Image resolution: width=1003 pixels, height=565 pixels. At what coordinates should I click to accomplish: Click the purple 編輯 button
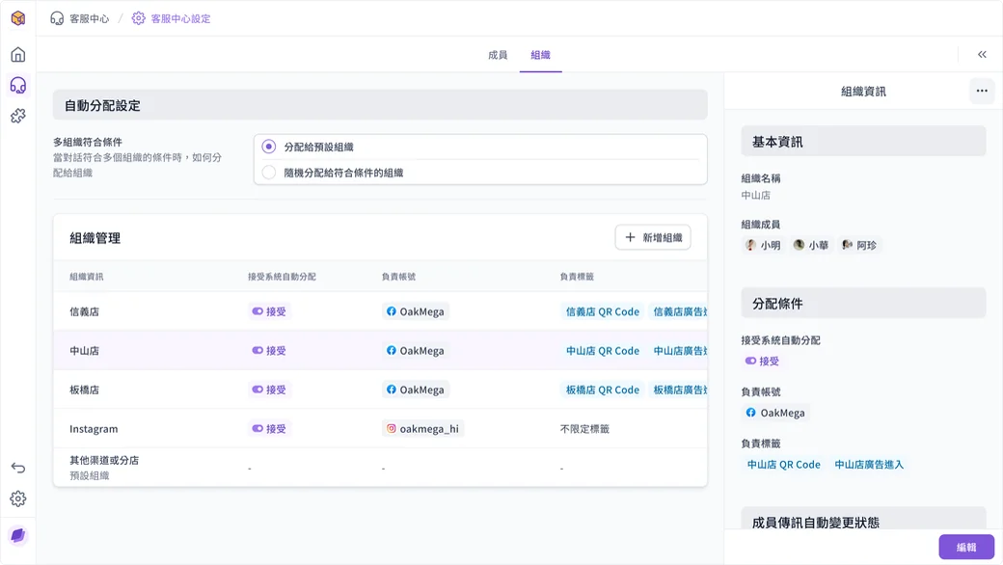(x=966, y=547)
